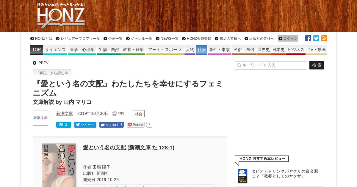The image size is (357, 187).
Task: Select the 日本史 category tab
Action: point(278,50)
